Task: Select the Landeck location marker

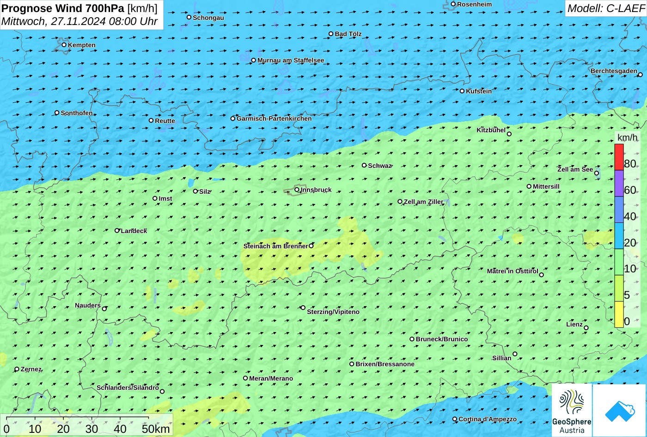Action: tap(117, 230)
